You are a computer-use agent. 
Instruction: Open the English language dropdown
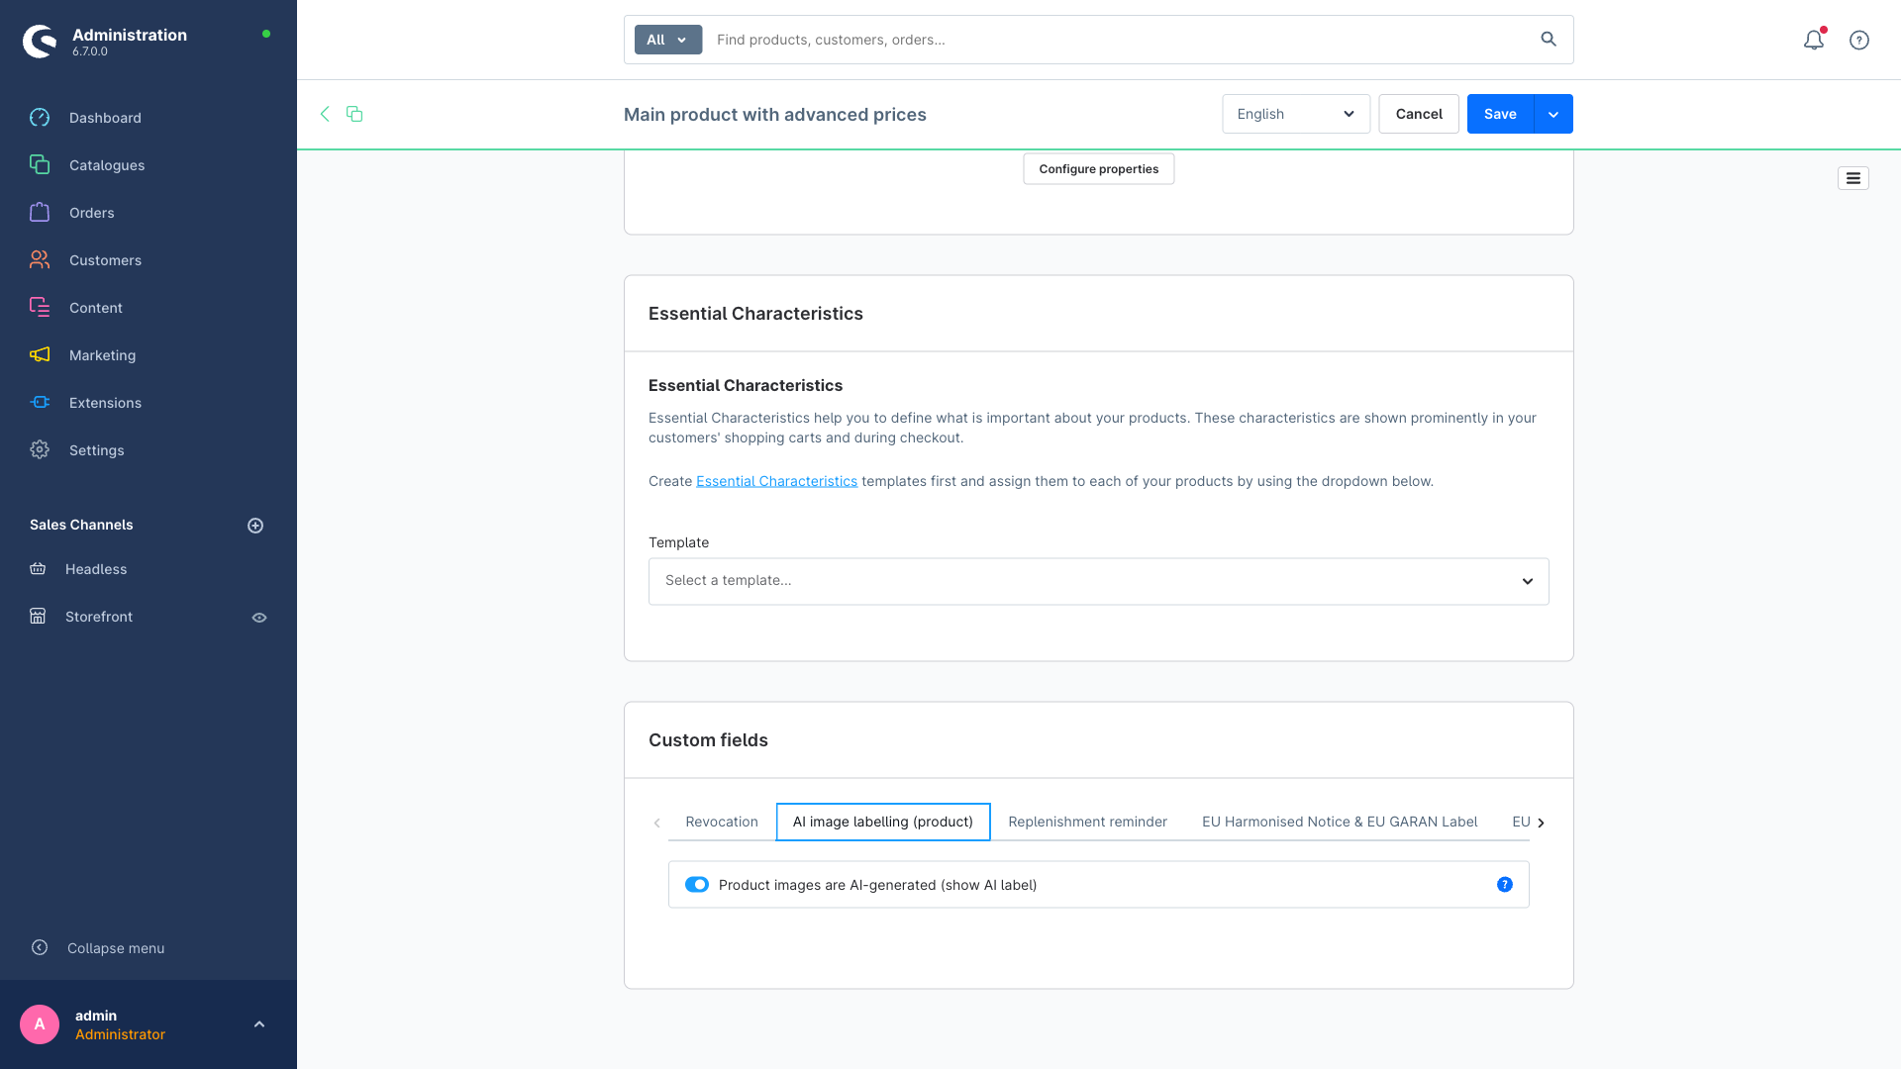coord(1296,114)
